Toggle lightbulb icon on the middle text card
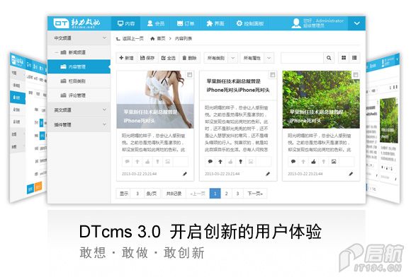This screenshot has height=277, width=411. pos(240,162)
